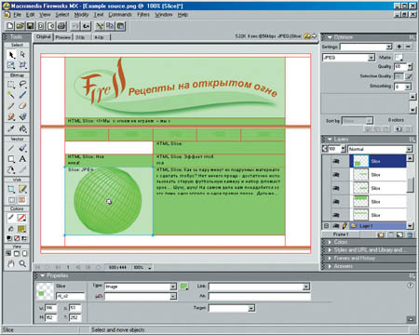
Task: Open the Filters menu
Action: 143,15
